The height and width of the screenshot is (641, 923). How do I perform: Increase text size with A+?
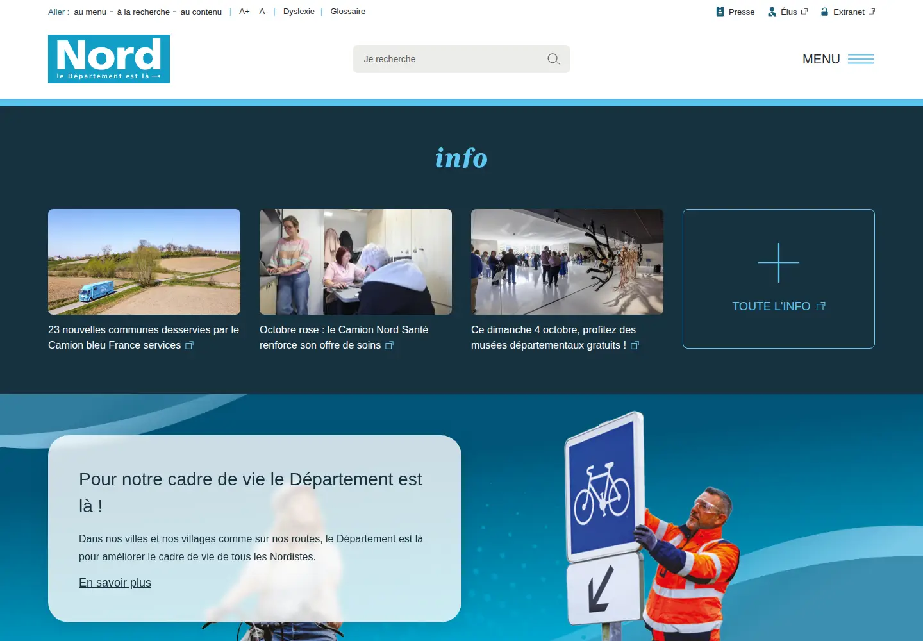(244, 12)
